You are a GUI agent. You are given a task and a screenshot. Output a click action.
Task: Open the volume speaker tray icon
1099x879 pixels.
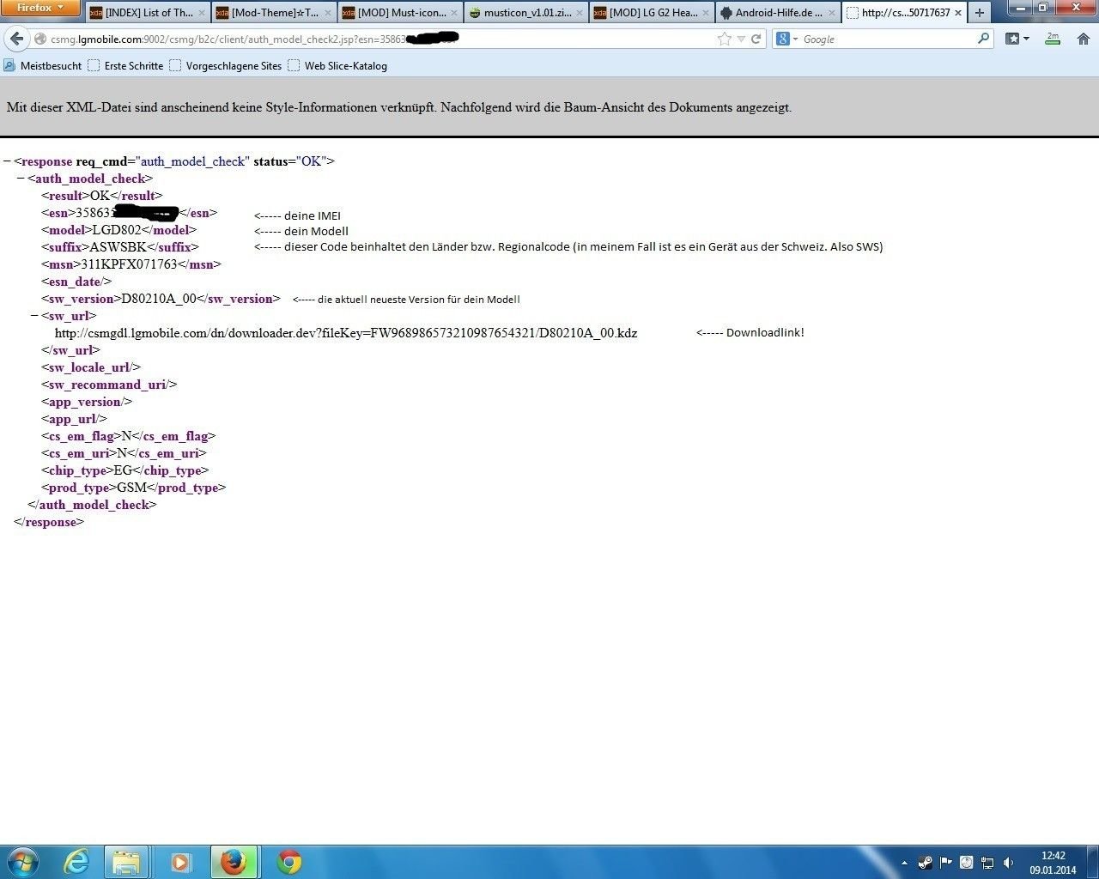click(x=1009, y=863)
